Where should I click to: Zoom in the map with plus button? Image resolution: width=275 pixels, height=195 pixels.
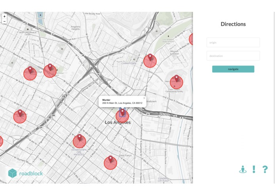[4, 16]
